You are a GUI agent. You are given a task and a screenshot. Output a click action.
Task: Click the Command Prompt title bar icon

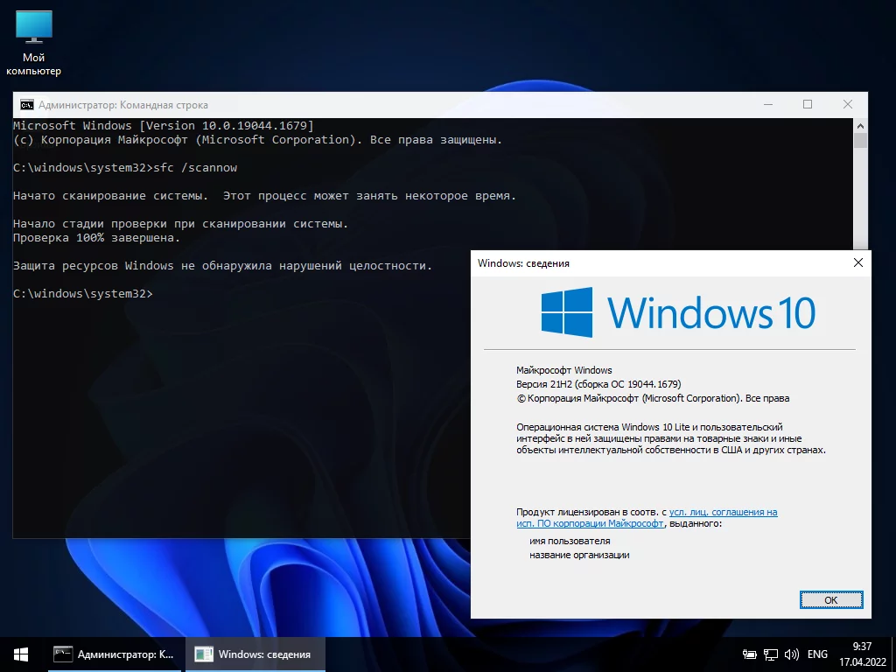pos(27,105)
